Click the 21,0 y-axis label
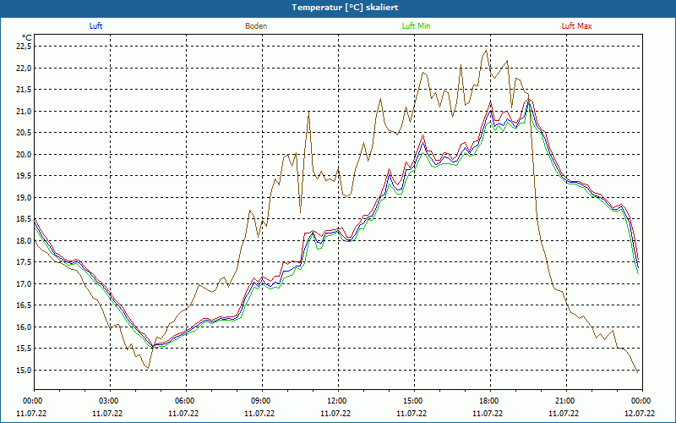The image size is (676, 423). (25, 111)
